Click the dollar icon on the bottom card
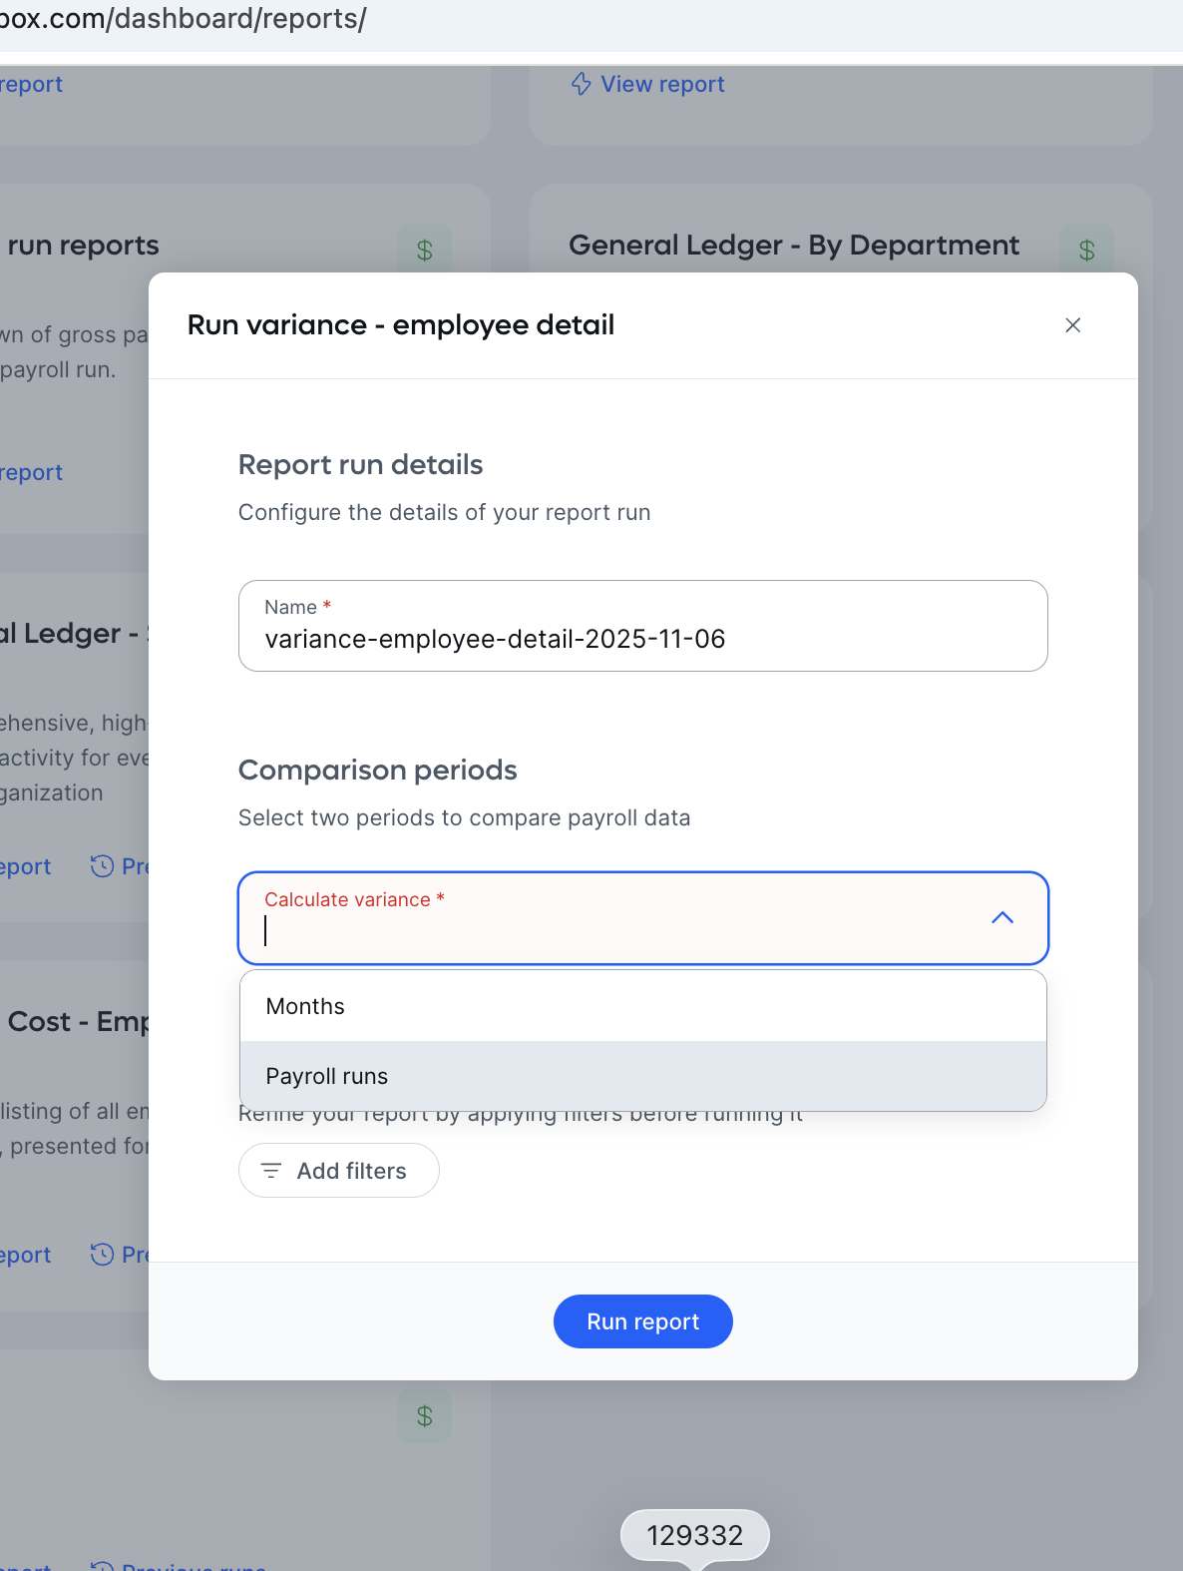 coord(424,1415)
